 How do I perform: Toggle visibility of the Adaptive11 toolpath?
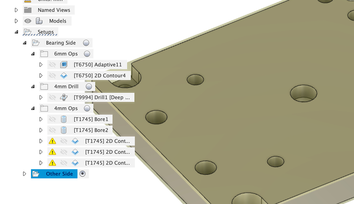(x=53, y=65)
